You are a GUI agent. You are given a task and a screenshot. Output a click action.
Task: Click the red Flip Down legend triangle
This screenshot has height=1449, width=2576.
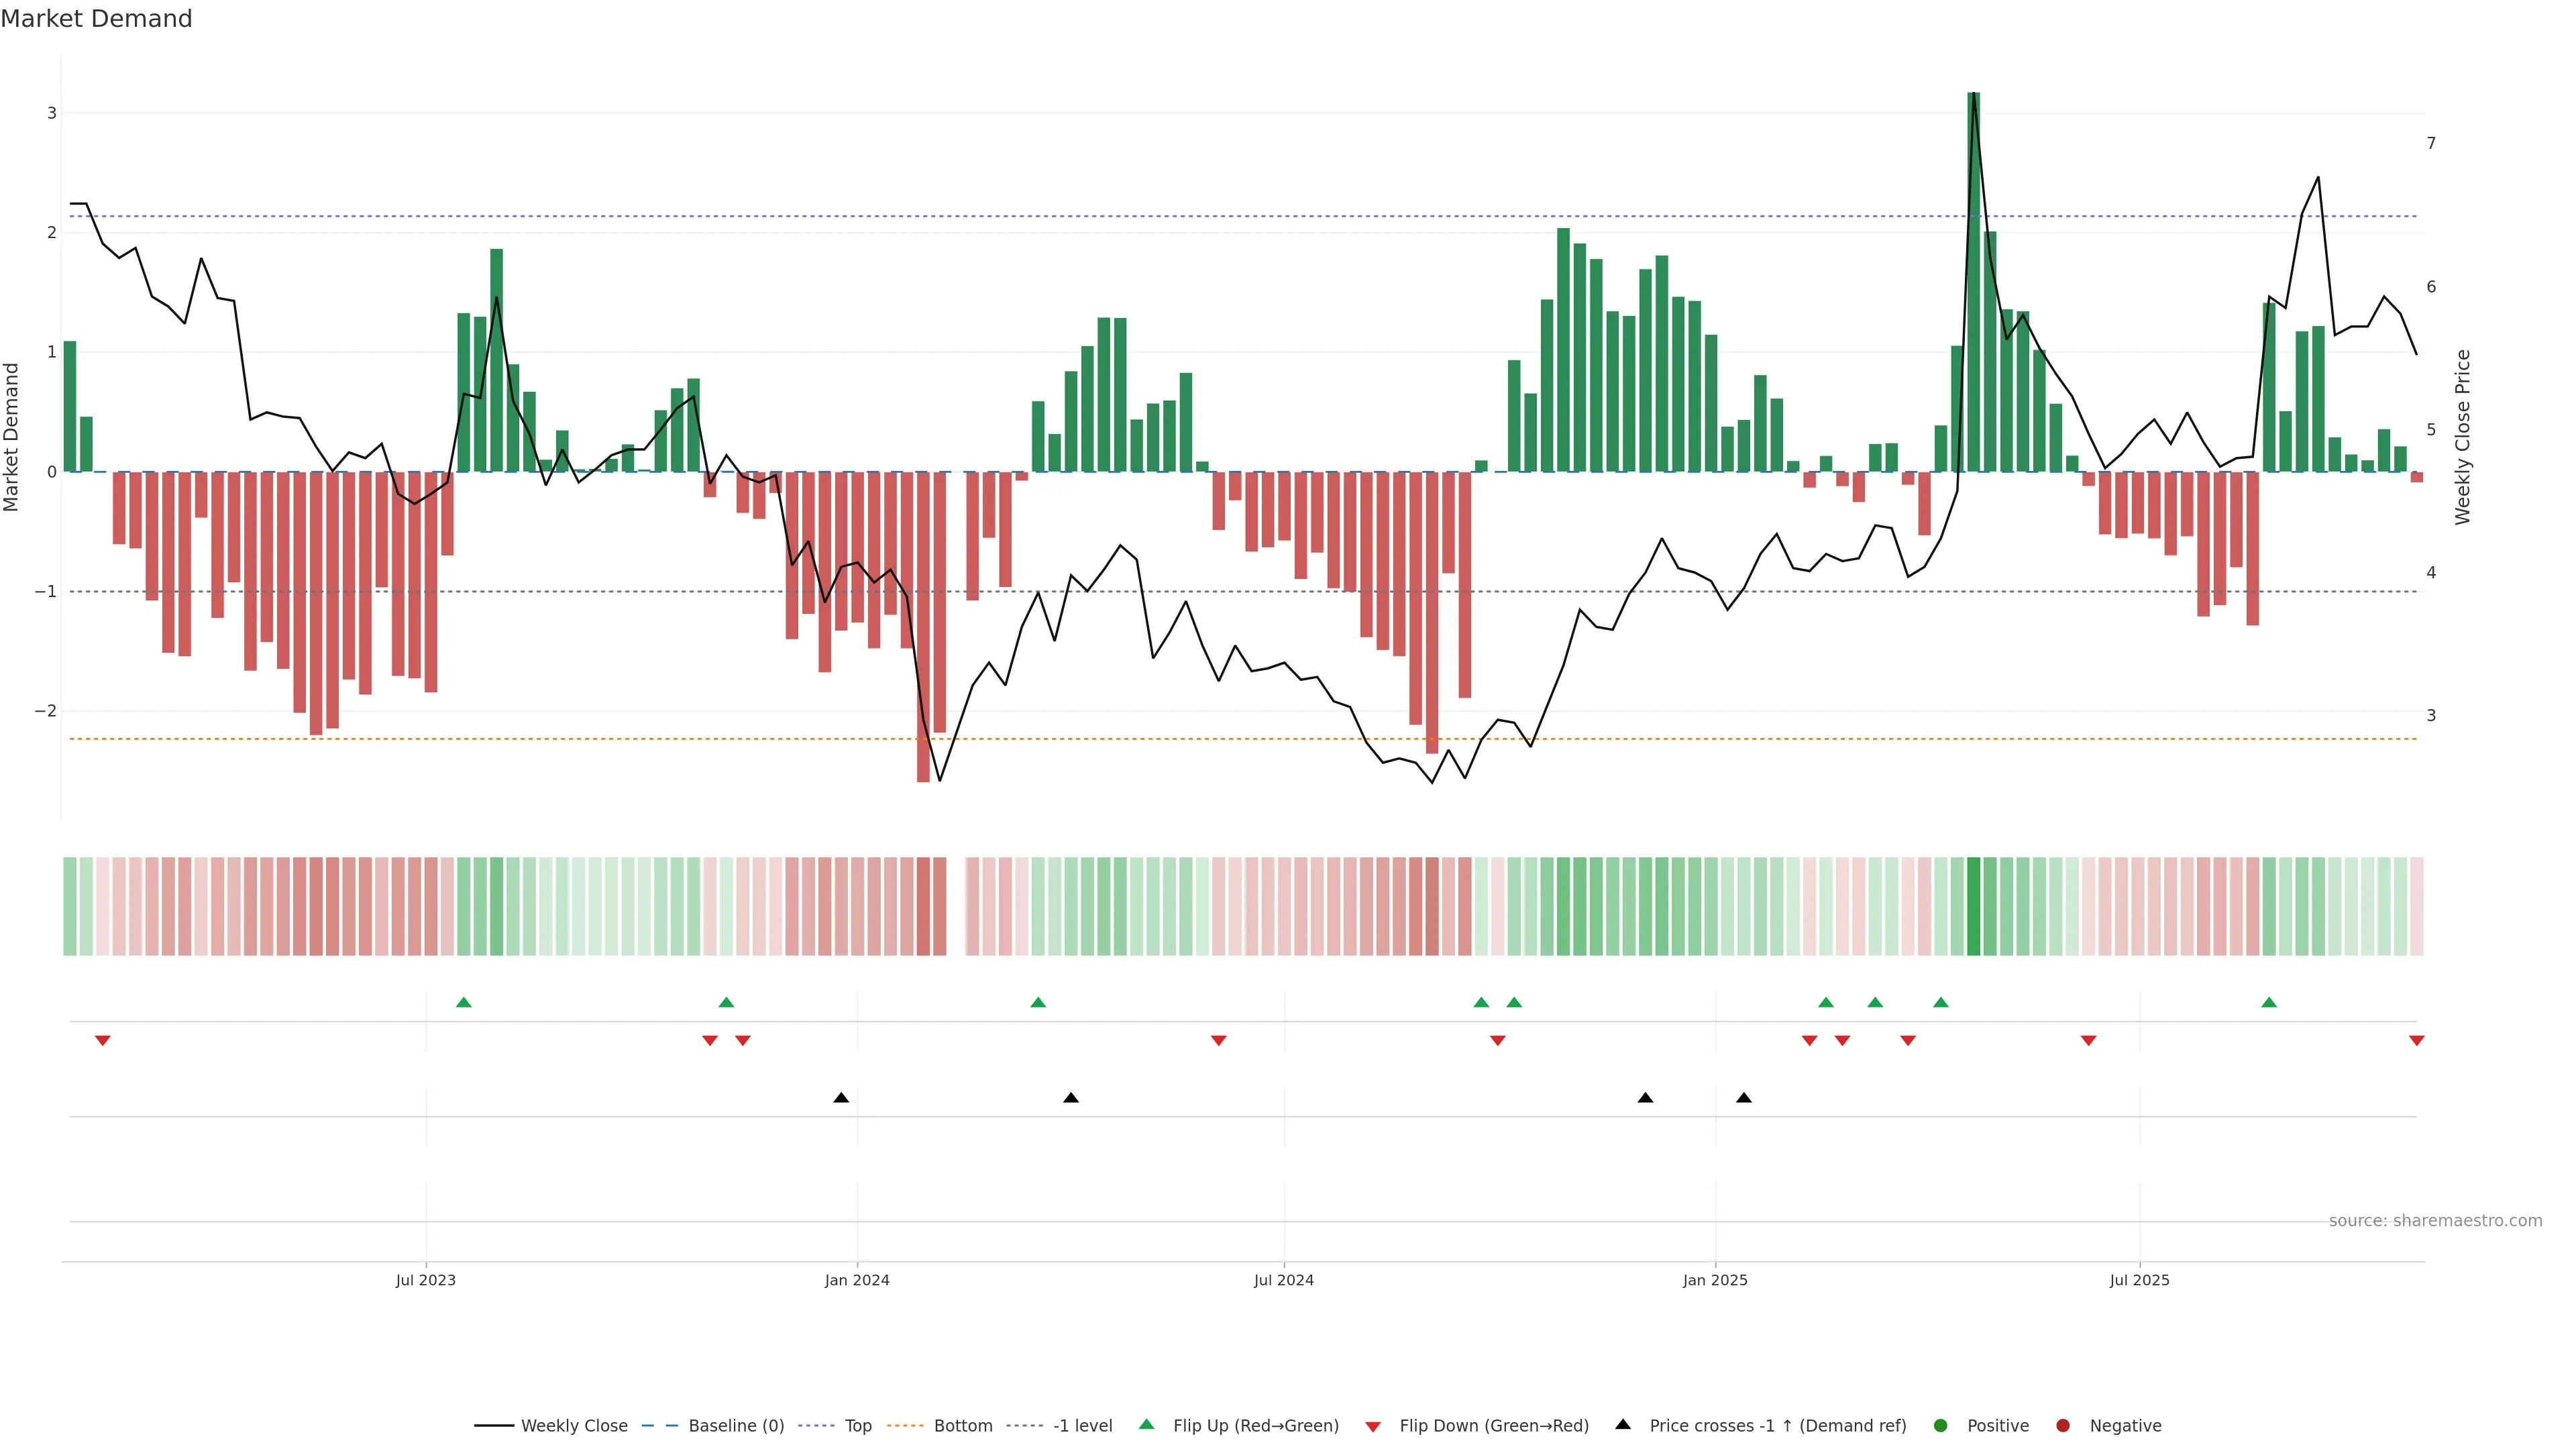tap(1373, 1426)
